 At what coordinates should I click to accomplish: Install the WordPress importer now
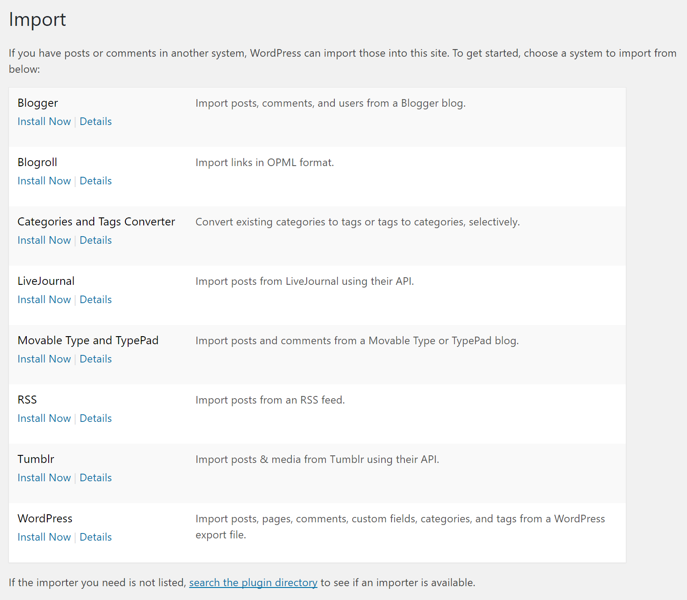(44, 537)
